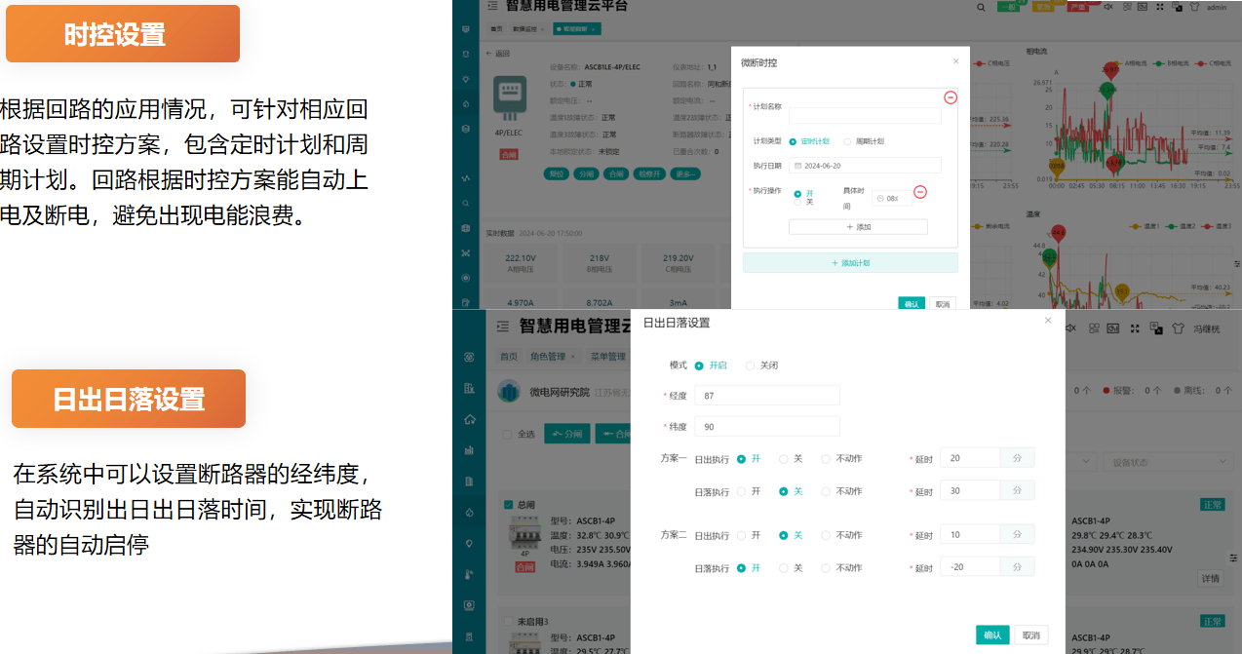Viewport: 1242px width, 654px height.
Task: Set 模式 to 关闭 radio button
Action: click(750, 366)
